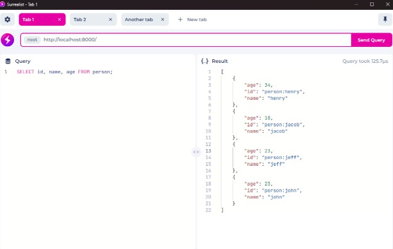This screenshot has height=249, width=393.
Task: Activate Tab 1
Action: click(36, 20)
